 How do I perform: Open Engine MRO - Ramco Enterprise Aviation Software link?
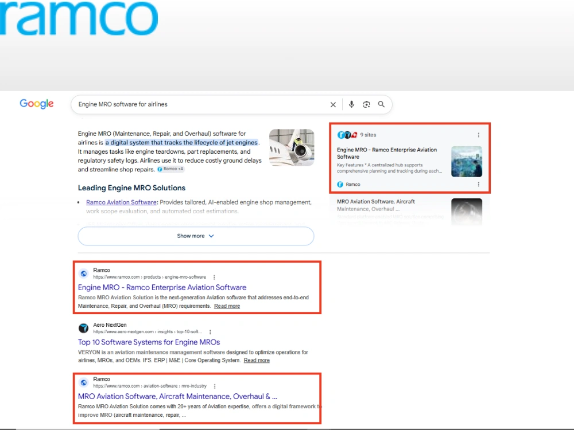pyautogui.click(x=162, y=287)
